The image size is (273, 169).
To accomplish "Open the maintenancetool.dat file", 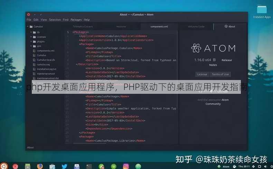I will (48, 78).
